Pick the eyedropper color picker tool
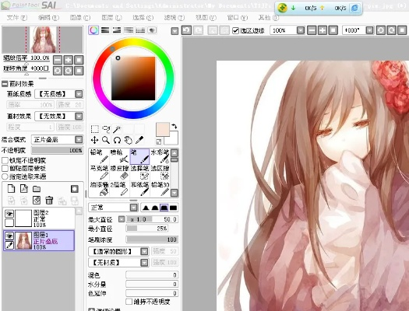 [139, 140]
